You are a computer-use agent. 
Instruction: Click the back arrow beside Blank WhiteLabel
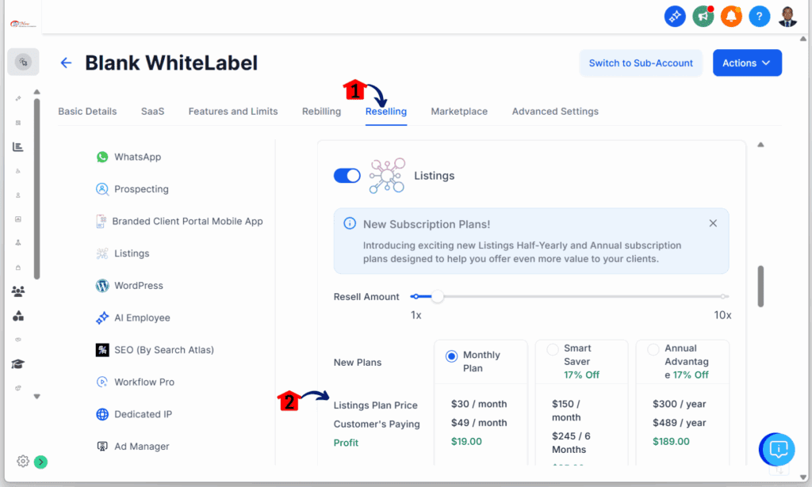point(66,63)
